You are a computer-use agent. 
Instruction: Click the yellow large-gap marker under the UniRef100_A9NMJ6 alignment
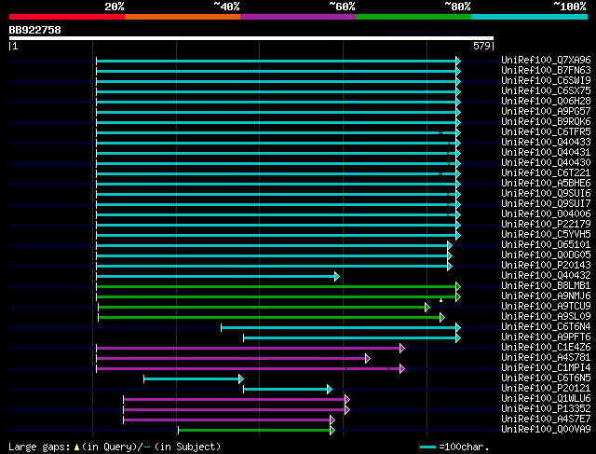440,300
